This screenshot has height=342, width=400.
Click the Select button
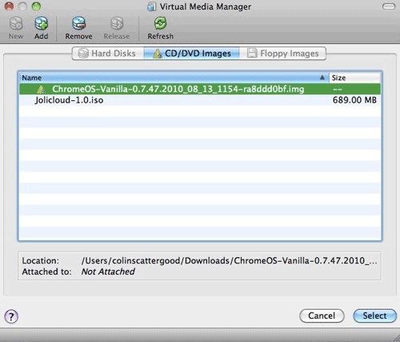pyautogui.click(x=374, y=316)
